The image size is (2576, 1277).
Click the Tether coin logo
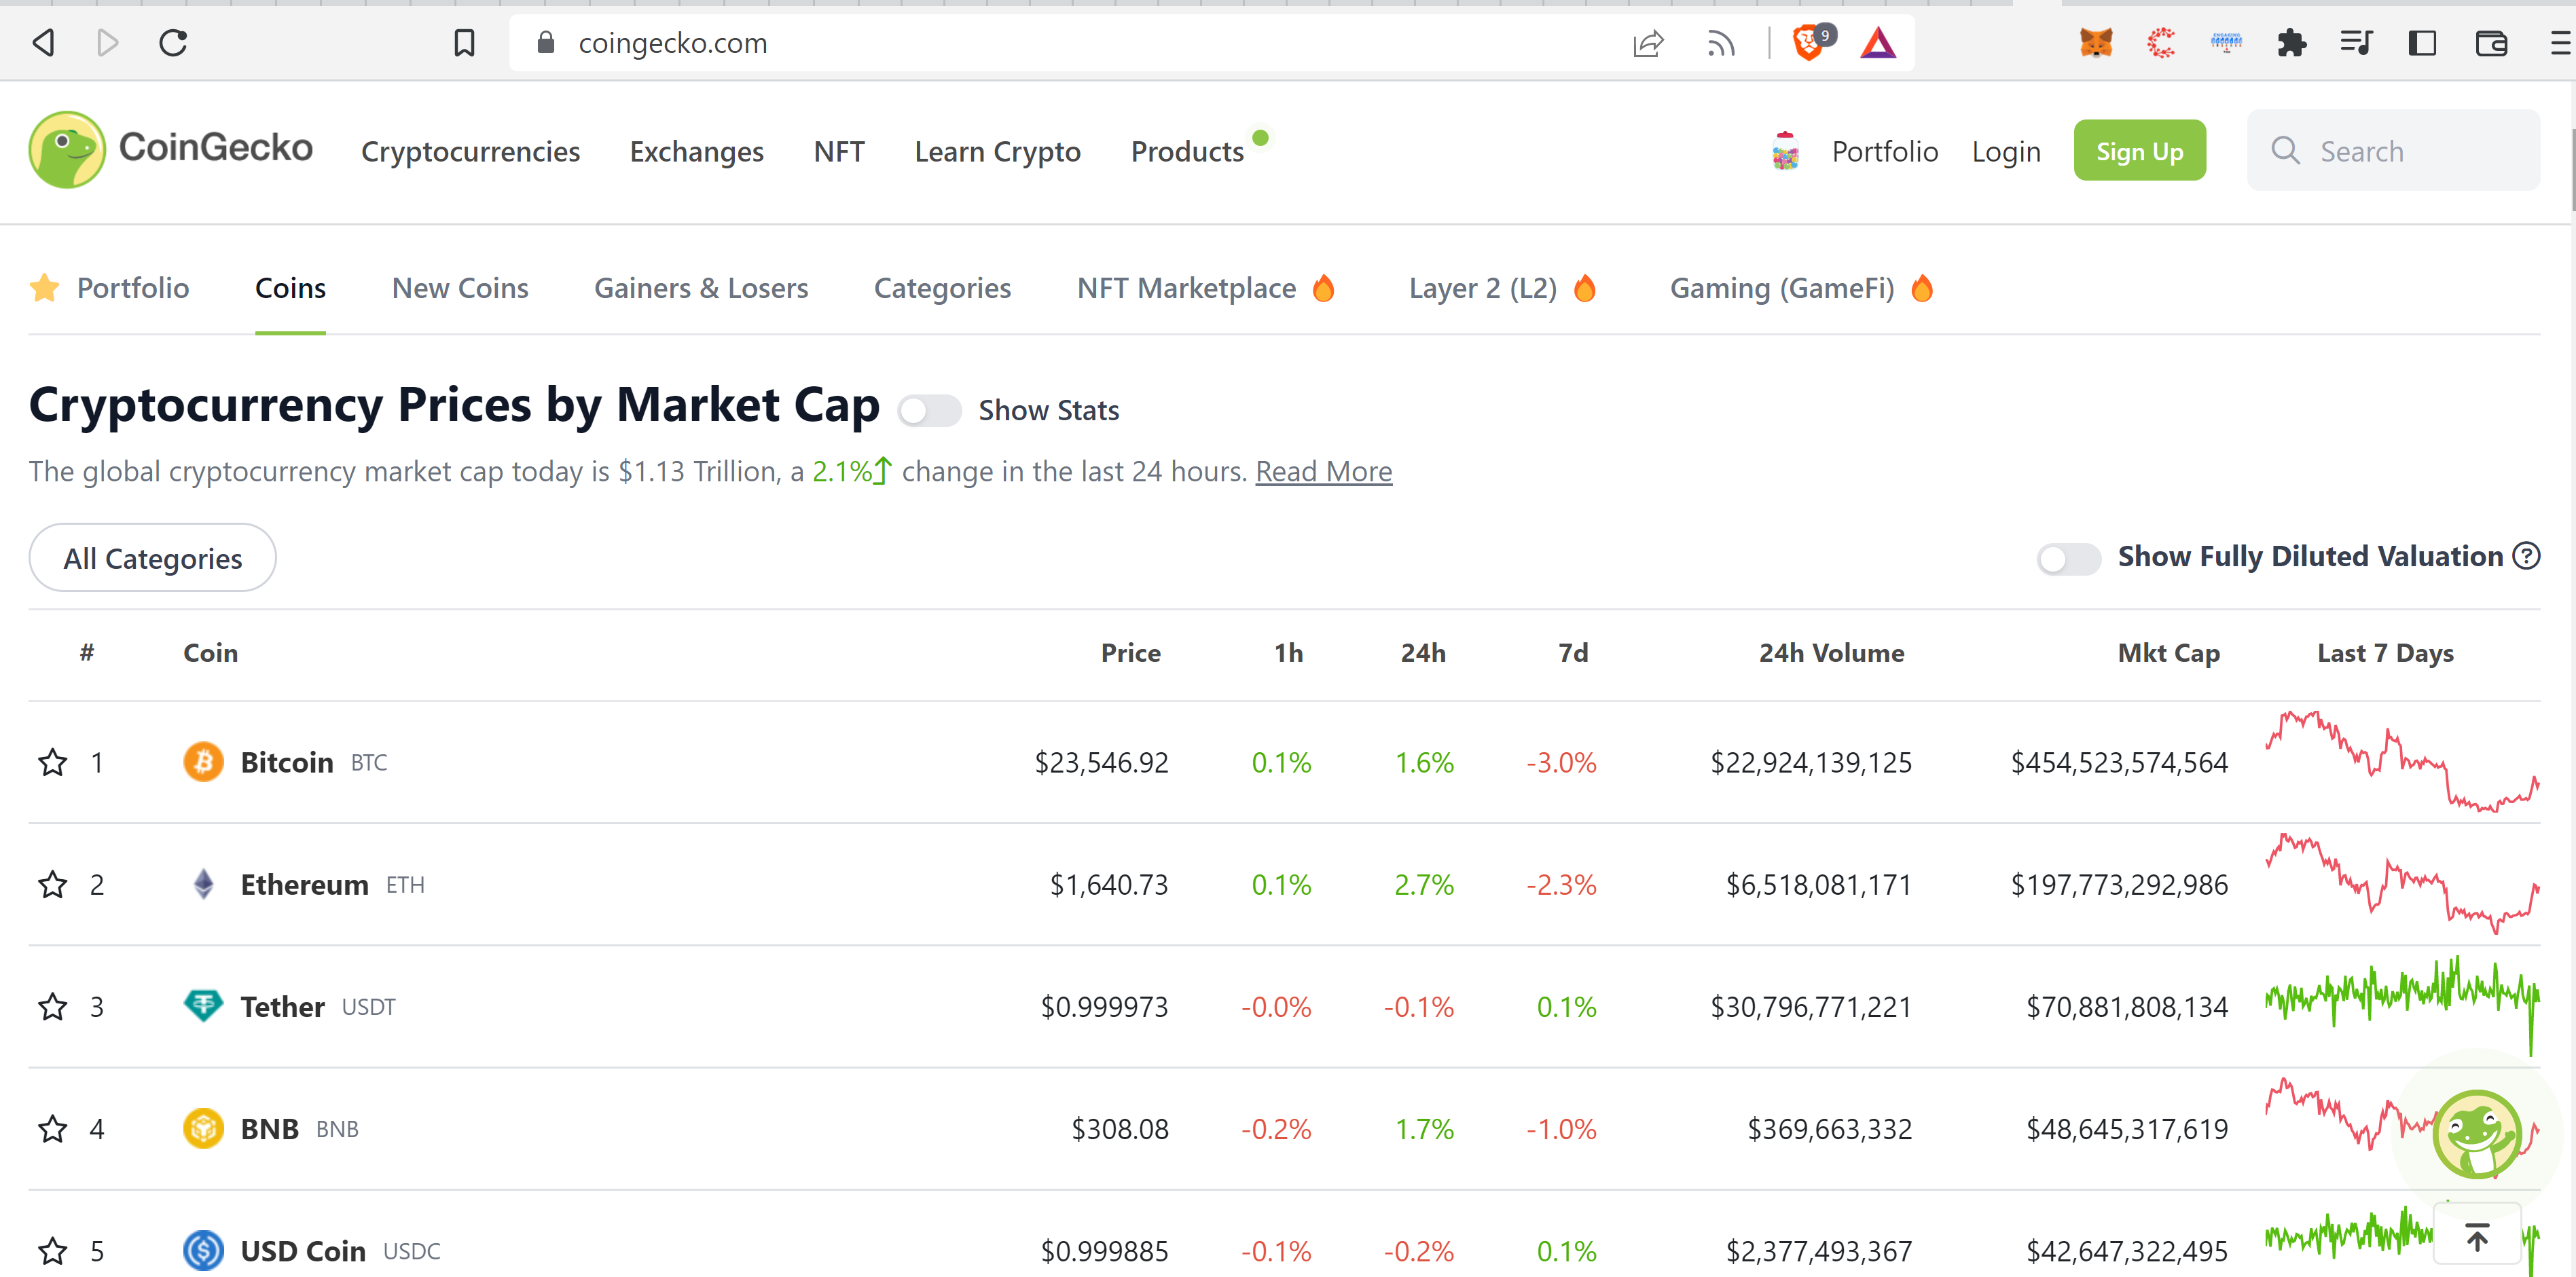[x=203, y=1006]
